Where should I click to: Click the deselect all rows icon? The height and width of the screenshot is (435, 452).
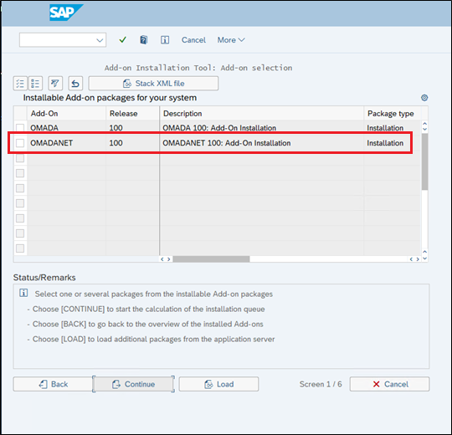[35, 84]
